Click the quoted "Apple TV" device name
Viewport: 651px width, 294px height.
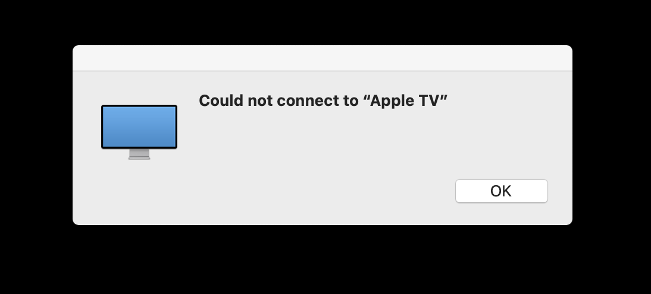pyautogui.click(x=405, y=101)
